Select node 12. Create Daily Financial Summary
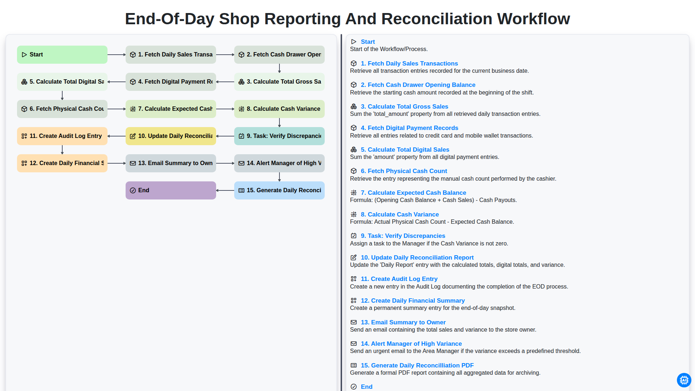This screenshot has height=391, width=695. pyautogui.click(x=62, y=163)
